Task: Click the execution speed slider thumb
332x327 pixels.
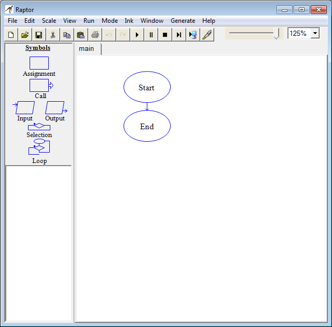Action: (276, 34)
